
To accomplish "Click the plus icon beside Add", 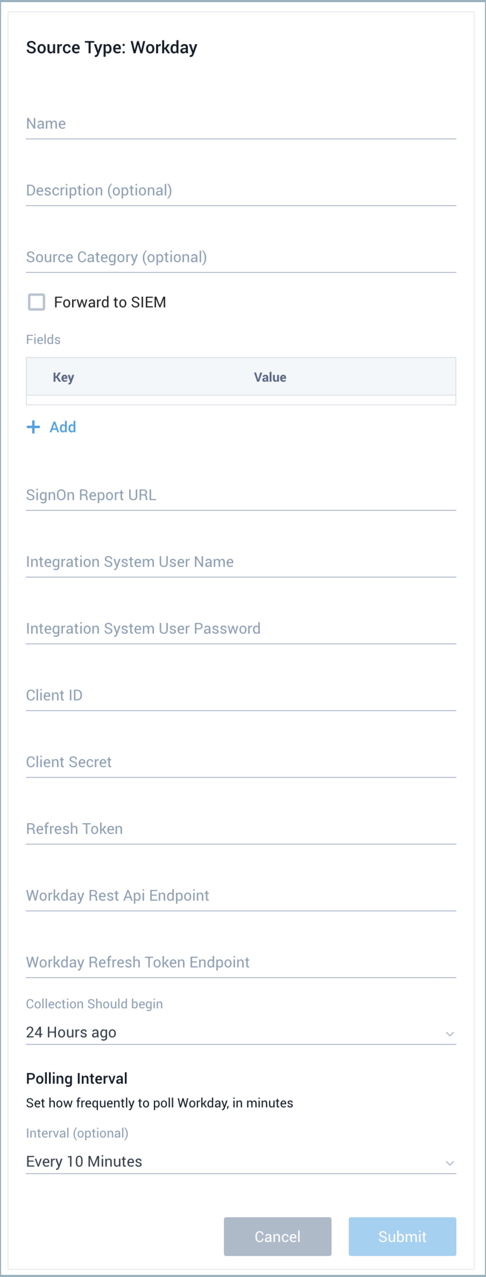I will (x=33, y=427).
